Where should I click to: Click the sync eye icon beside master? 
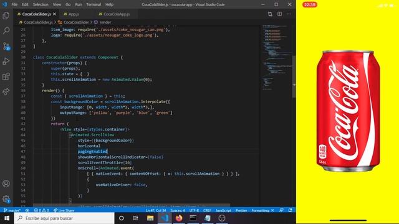(x=27, y=210)
